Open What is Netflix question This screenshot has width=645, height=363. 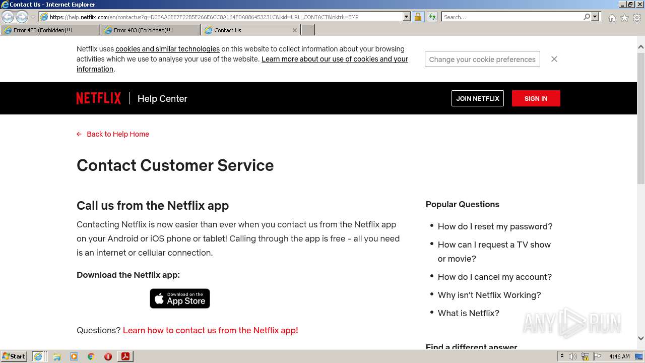click(469, 313)
